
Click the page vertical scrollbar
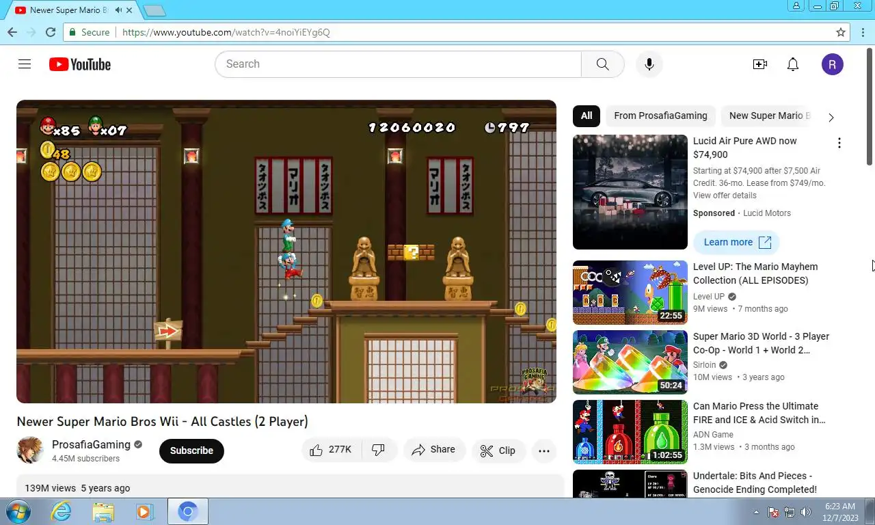pyautogui.click(x=870, y=106)
